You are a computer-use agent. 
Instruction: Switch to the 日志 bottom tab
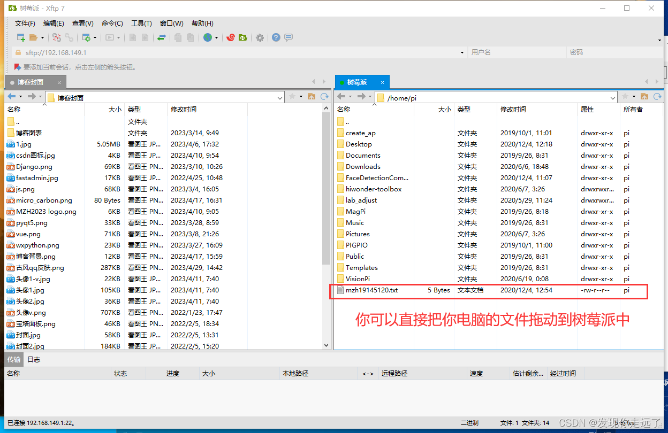(x=34, y=359)
